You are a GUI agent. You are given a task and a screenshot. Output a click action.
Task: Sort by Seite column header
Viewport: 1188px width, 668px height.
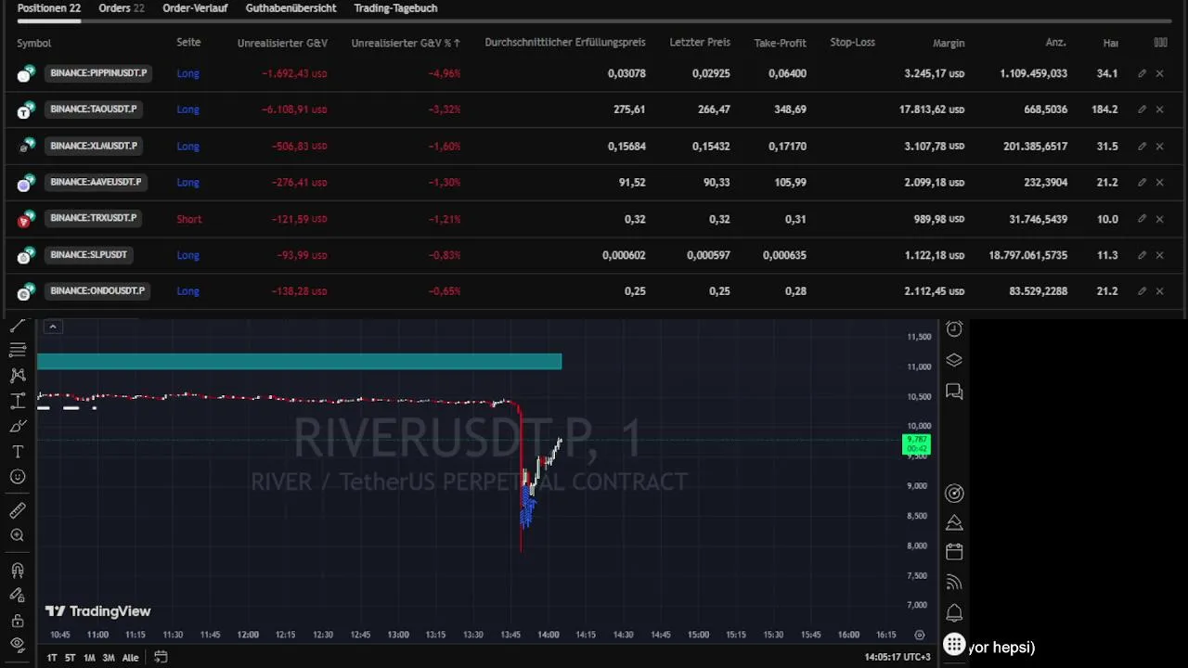(x=188, y=43)
